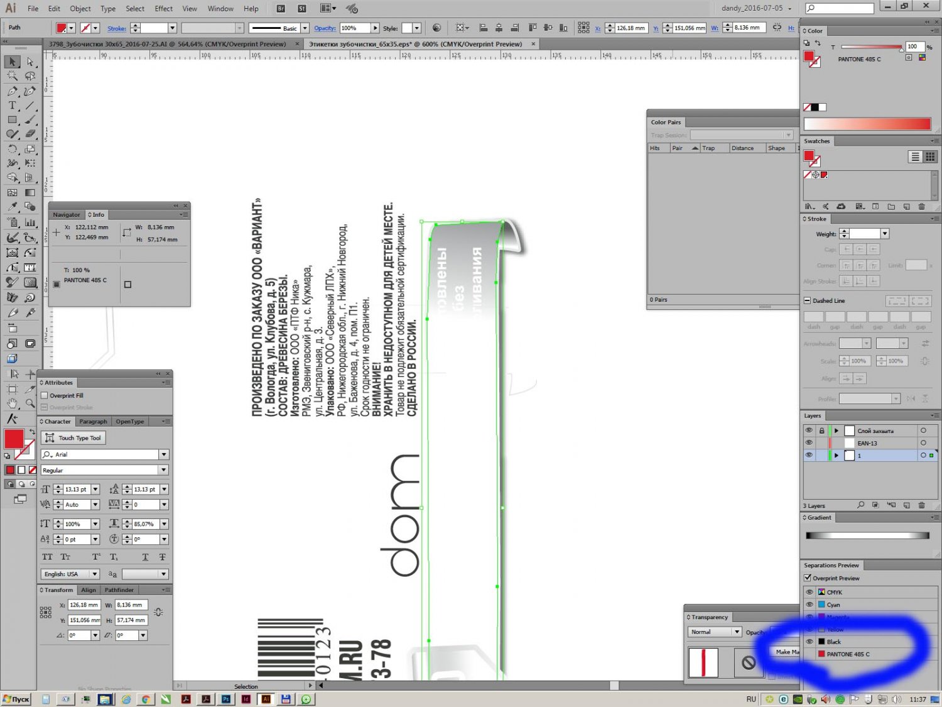Switch to the Paragraph tab

[x=94, y=422]
